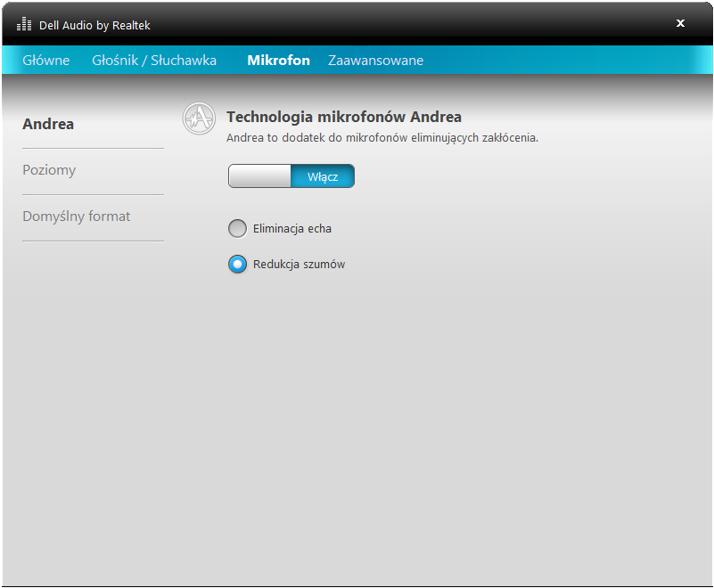Select the Redukcja szumów radio button
This screenshot has height=588, width=714.
(x=237, y=265)
